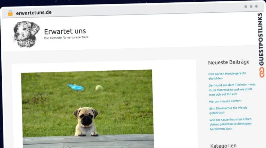
Task: Click the Erwartet uns site title
Action: (65, 31)
